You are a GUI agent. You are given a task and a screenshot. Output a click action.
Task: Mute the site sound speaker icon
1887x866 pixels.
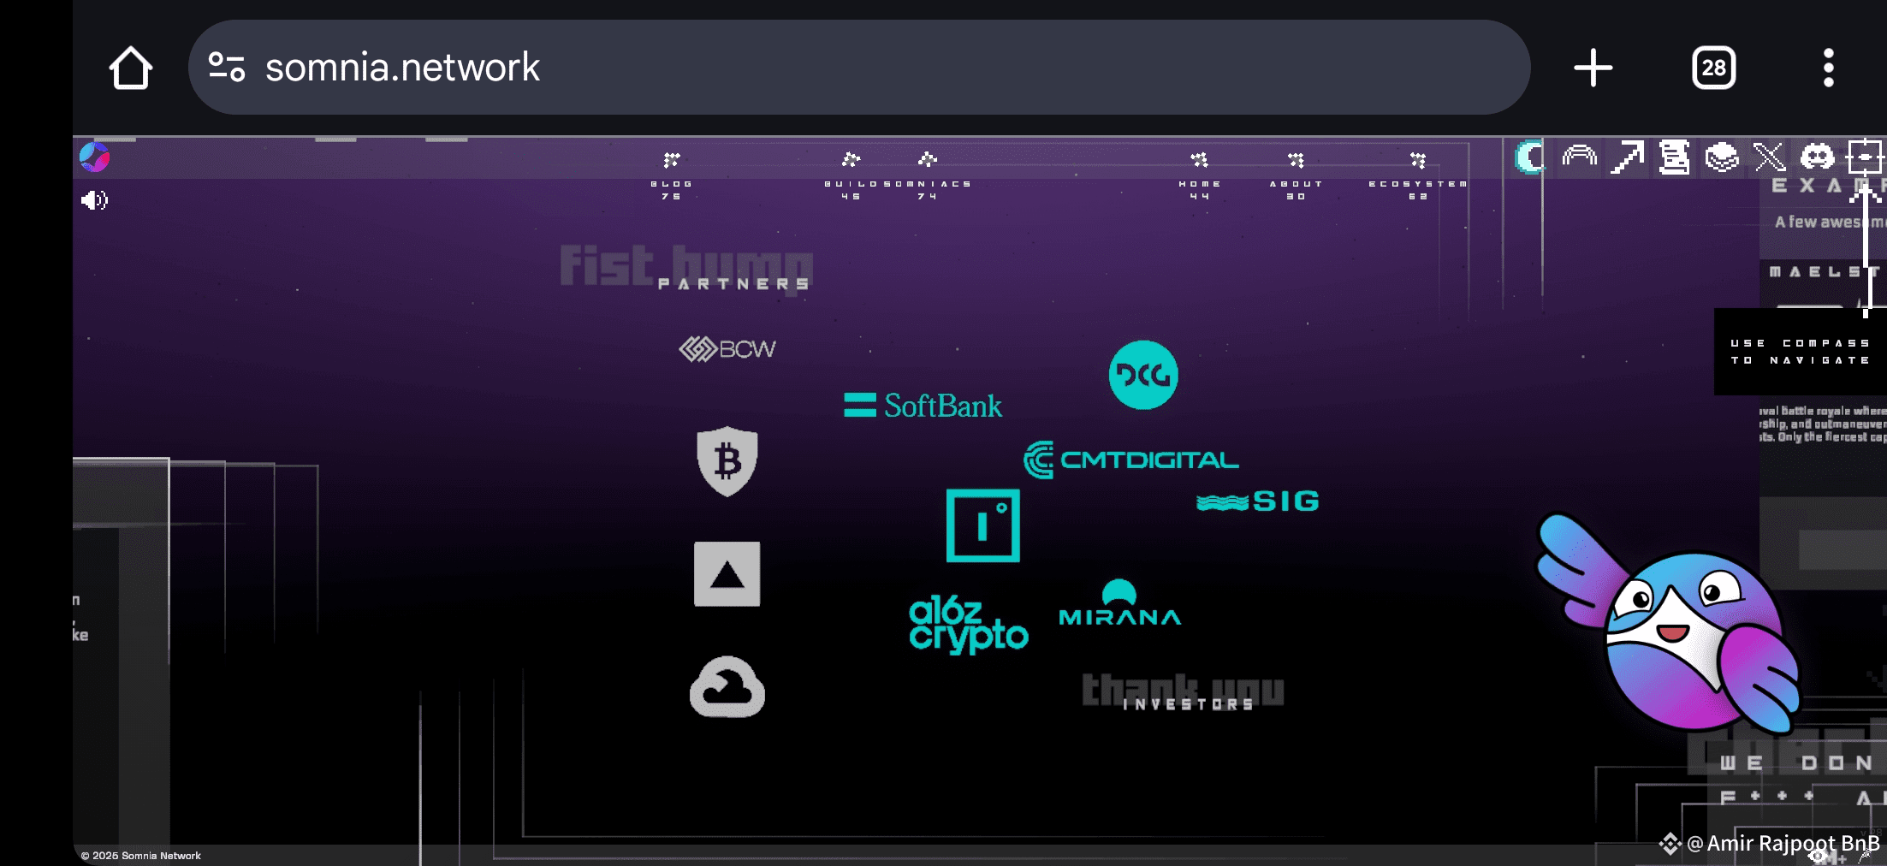tap(94, 200)
